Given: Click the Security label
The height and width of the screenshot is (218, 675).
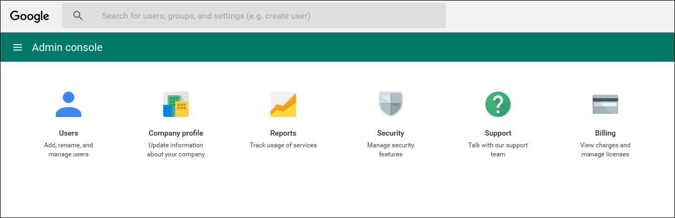Looking at the screenshot, I should 391,133.
